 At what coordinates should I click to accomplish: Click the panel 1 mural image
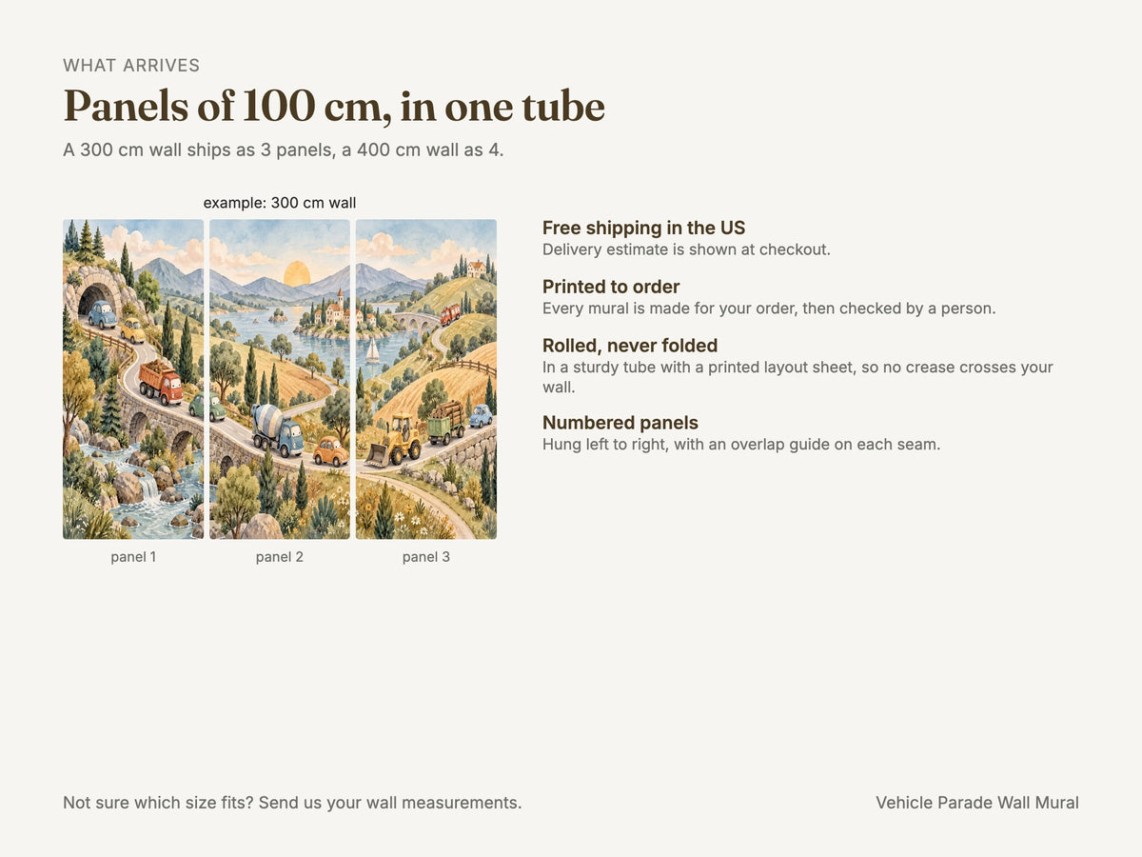(133, 379)
